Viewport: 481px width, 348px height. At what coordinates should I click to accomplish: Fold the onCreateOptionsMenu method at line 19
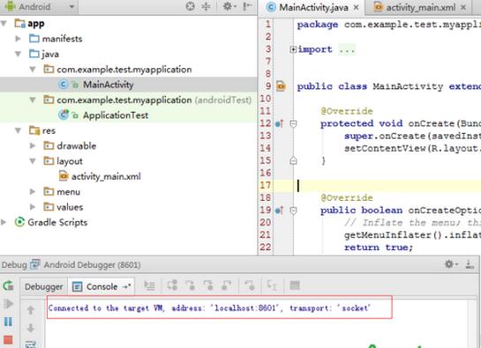pyautogui.click(x=293, y=211)
